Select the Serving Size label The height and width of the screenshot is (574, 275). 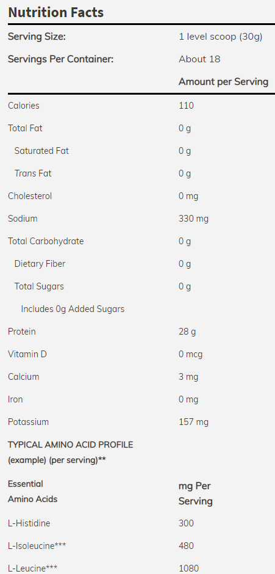pos(37,37)
